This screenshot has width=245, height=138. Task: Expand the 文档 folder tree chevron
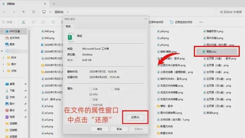(x=3, y=71)
